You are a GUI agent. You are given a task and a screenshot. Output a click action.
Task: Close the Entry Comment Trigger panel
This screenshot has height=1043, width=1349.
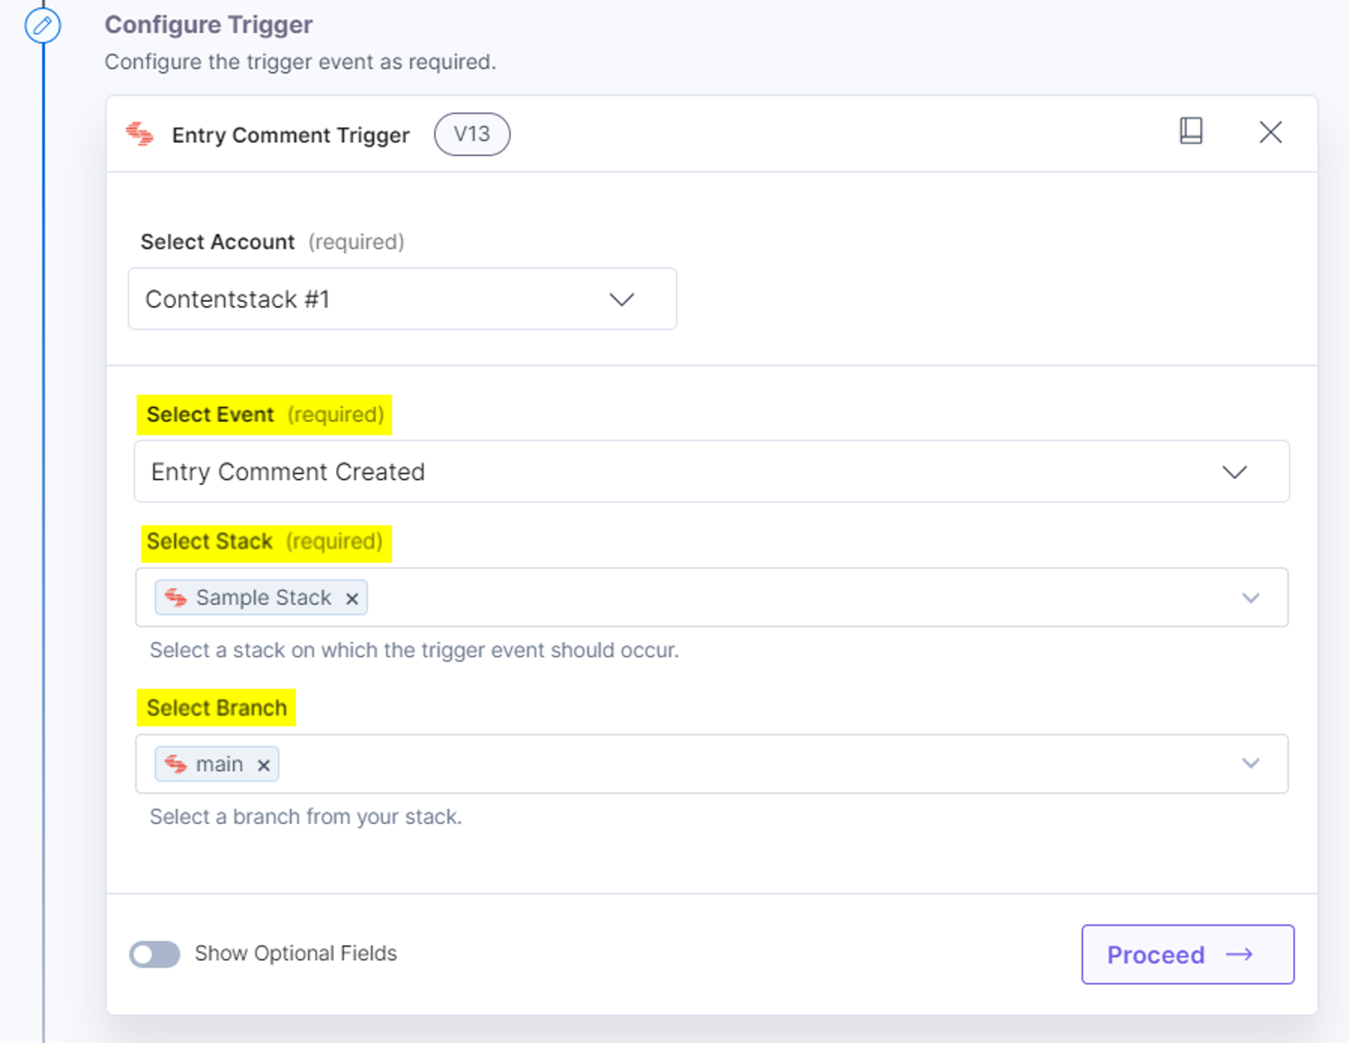1271,132
